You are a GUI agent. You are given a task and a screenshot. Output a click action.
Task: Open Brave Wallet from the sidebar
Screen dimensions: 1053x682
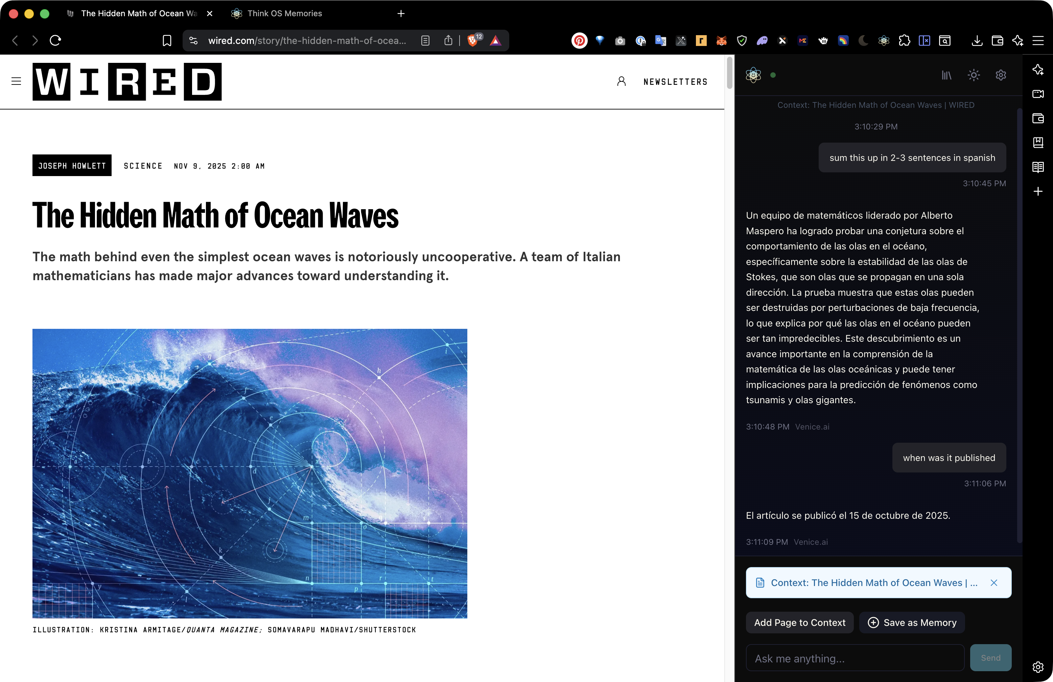pos(1038,119)
